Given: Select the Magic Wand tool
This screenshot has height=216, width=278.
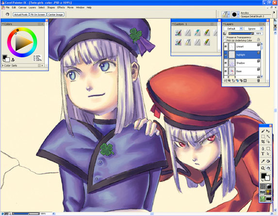Looking at the screenshot, I should (x=268, y=137).
